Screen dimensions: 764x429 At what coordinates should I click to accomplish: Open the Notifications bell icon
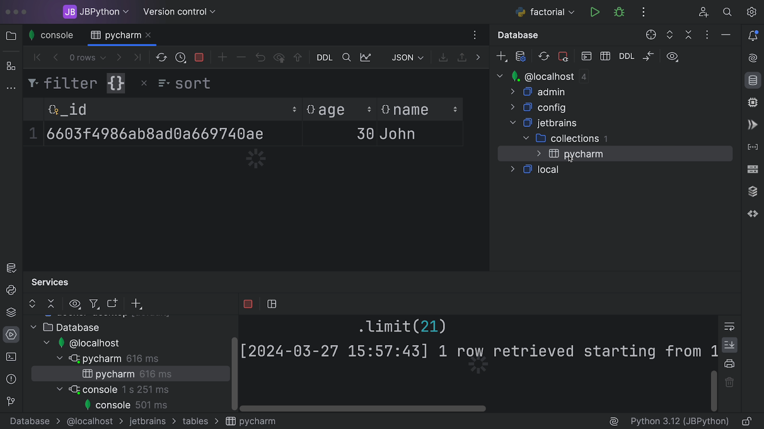pyautogui.click(x=753, y=36)
